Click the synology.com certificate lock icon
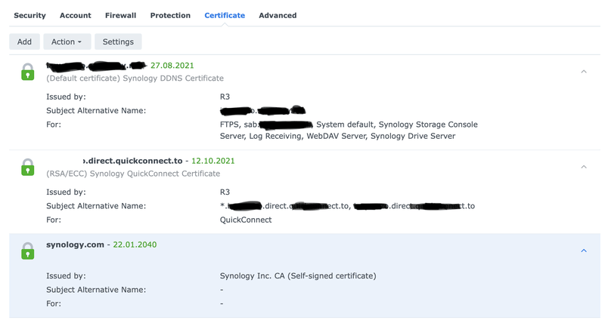This screenshot has height=323, width=605. coord(27,251)
